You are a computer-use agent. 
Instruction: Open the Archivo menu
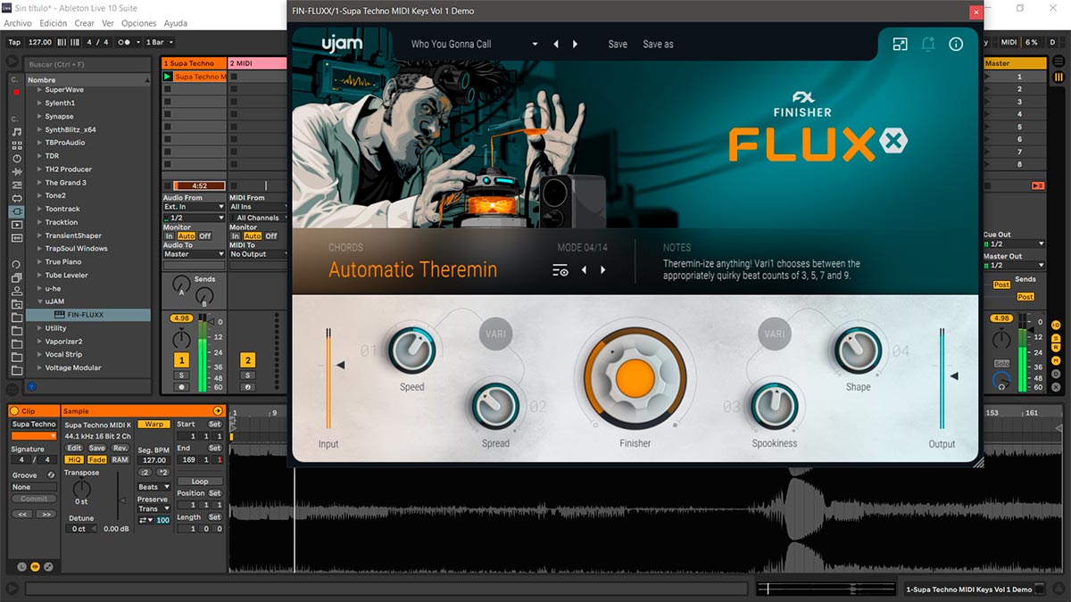tap(18, 23)
